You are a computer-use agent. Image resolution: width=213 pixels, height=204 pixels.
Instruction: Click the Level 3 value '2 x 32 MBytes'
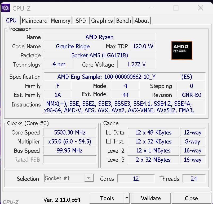pyautogui.click(x=153, y=159)
